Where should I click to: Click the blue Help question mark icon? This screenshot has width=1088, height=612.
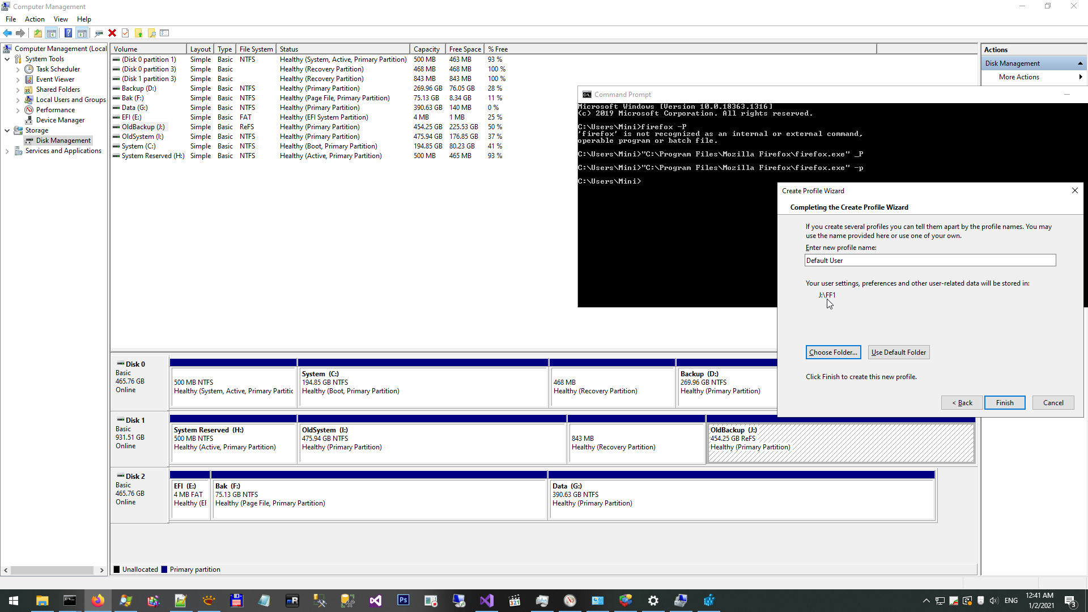click(x=68, y=33)
